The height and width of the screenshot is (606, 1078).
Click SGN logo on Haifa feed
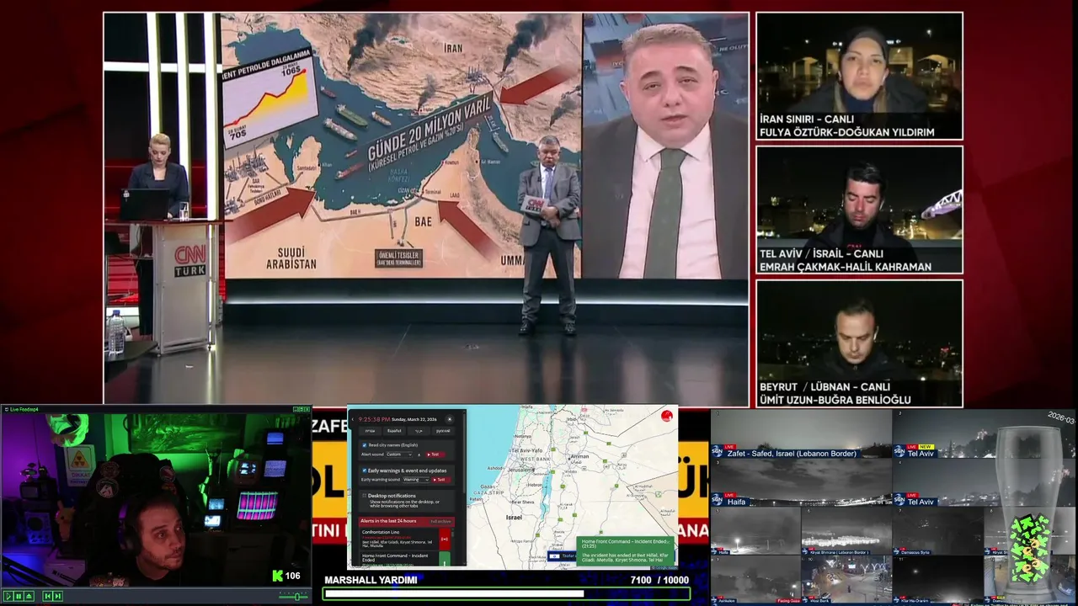pos(717,499)
